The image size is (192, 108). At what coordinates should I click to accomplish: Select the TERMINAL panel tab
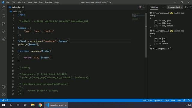(x=154, y=7)
